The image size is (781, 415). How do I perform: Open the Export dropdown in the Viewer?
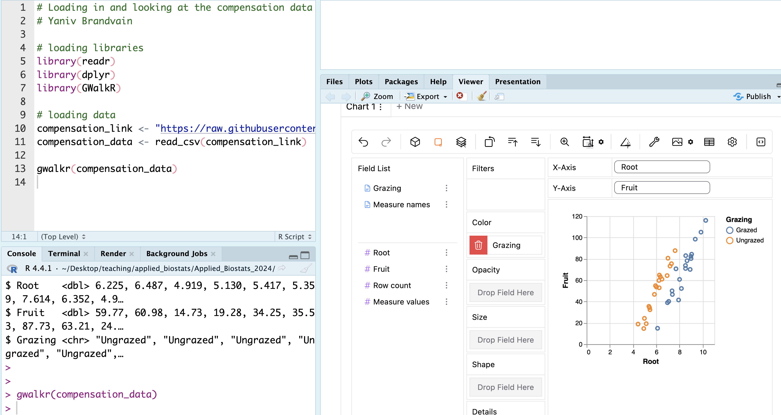pos(428,96)
